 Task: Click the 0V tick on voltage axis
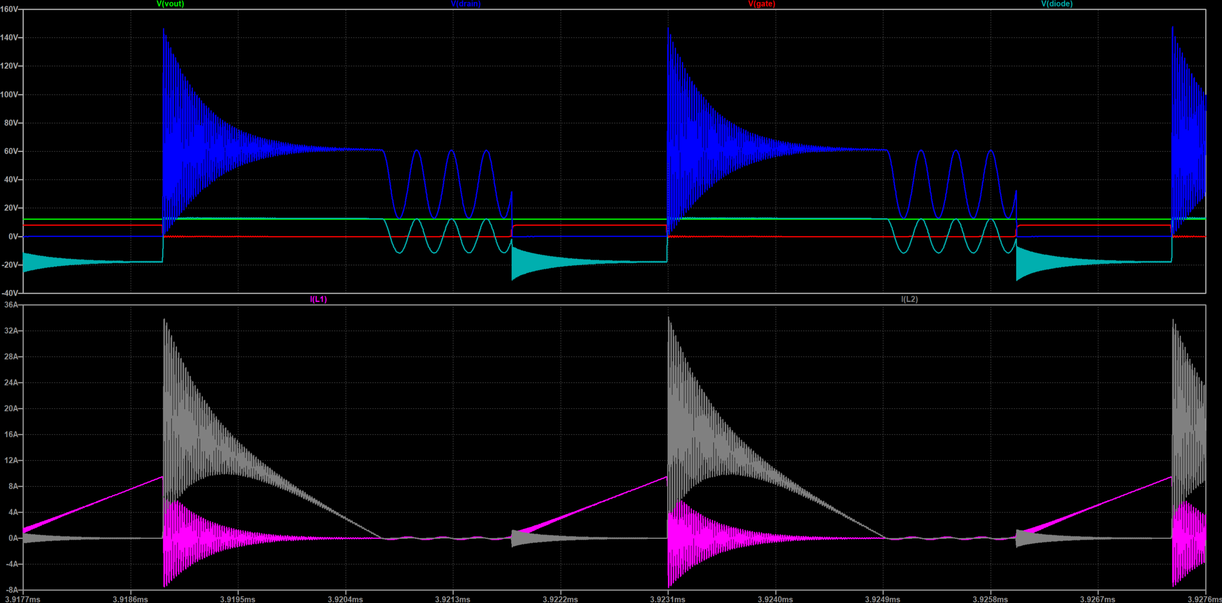(x=13, y=236)
